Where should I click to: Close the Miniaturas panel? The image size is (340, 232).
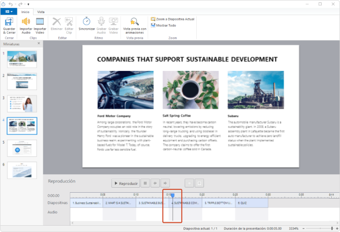(x=38, y=43)
